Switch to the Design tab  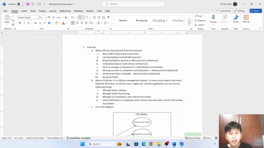coord(42,11)
